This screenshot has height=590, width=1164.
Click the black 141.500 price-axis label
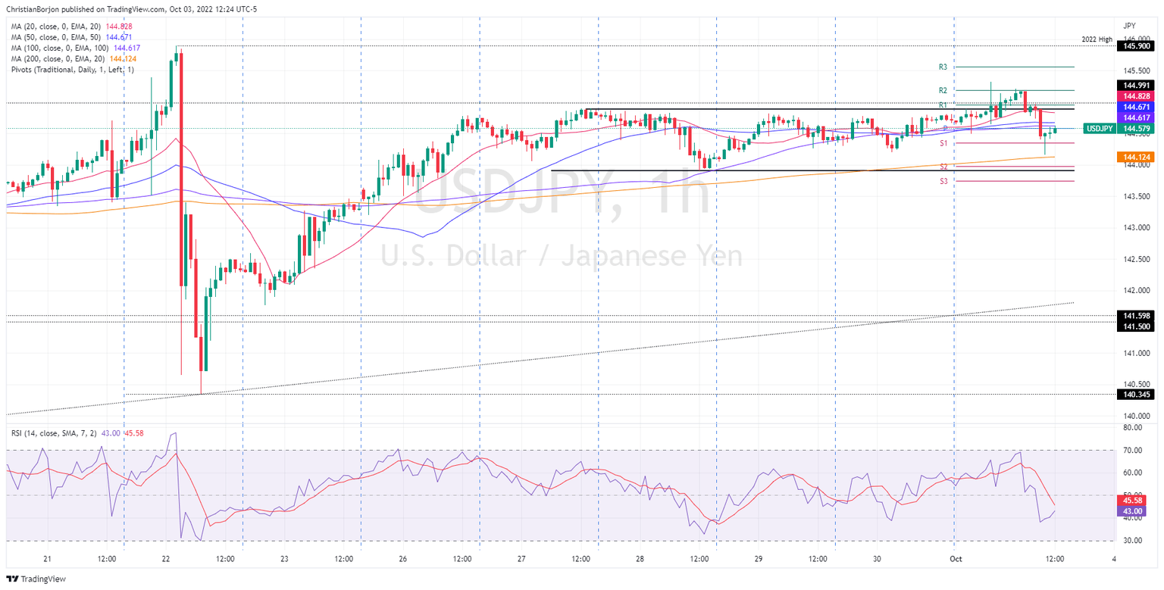1137,326
